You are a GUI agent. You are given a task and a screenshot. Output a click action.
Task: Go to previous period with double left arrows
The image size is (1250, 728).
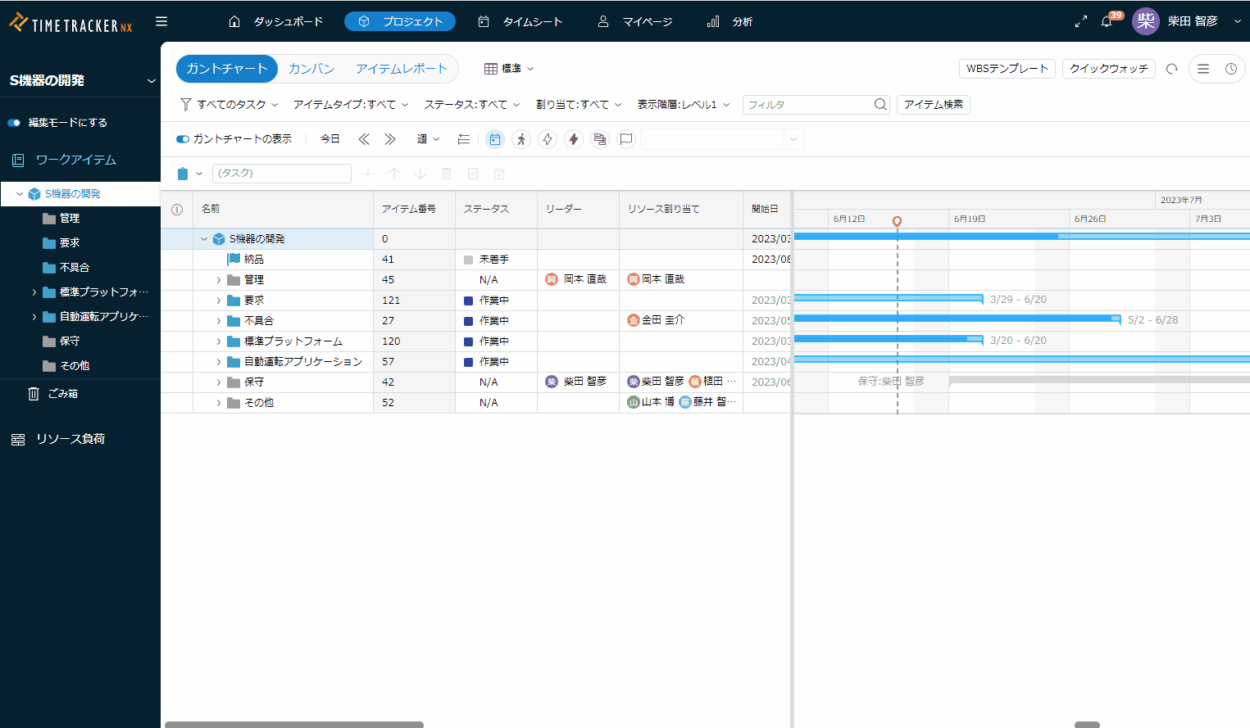[364, 139]
